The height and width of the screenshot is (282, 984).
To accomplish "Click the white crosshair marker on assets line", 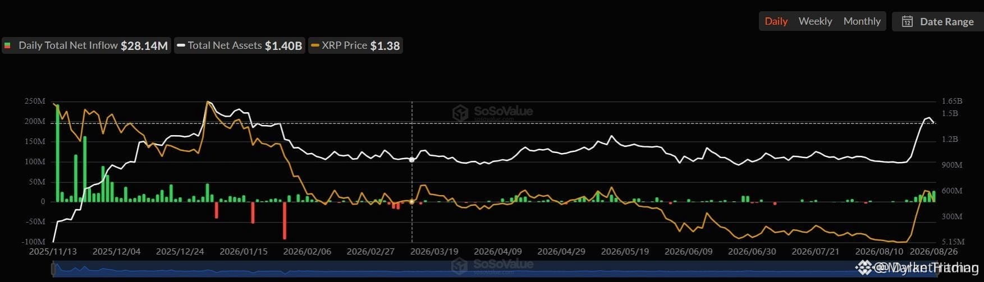I will point(412,160).
